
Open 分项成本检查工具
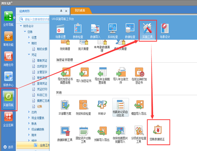139,135
